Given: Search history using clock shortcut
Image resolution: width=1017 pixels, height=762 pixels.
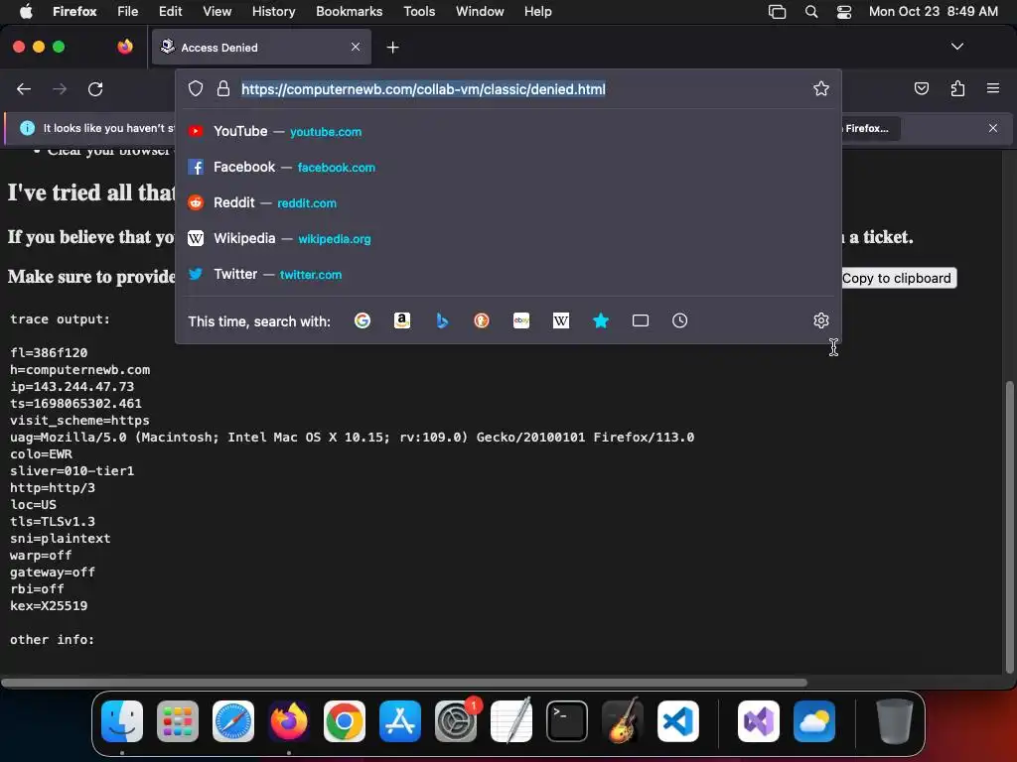Looking at the screenshot, I should click(x=679, y=320).
